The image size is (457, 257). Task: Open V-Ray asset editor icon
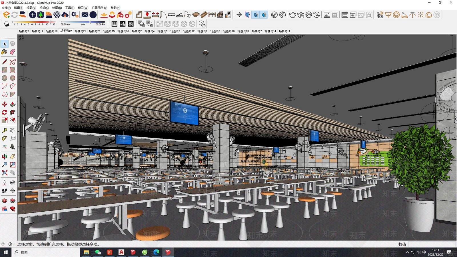point(274,15)
